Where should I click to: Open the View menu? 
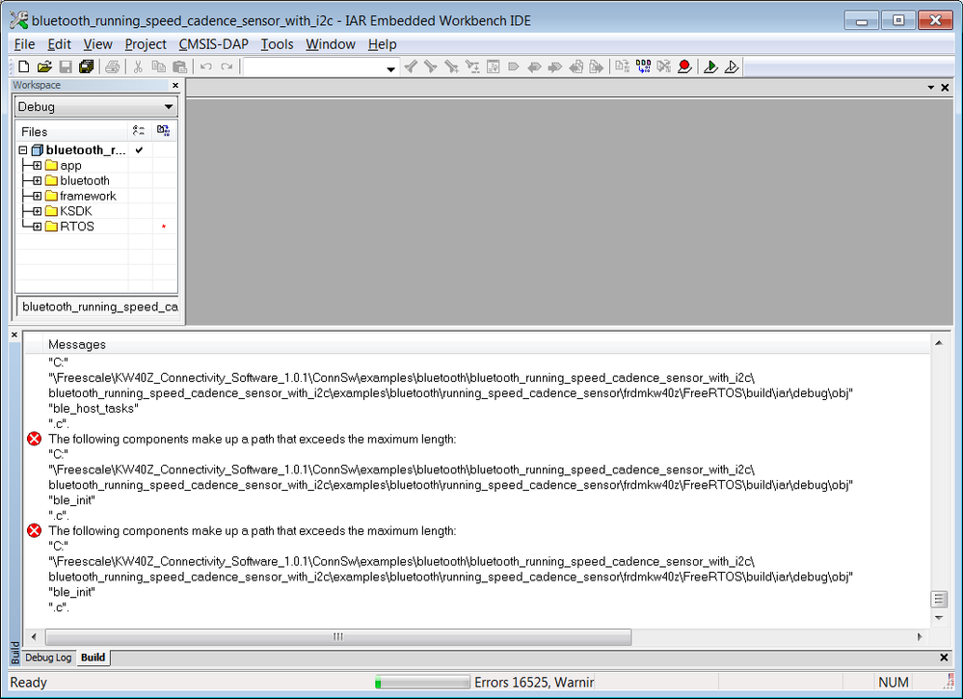pos(98,44)
